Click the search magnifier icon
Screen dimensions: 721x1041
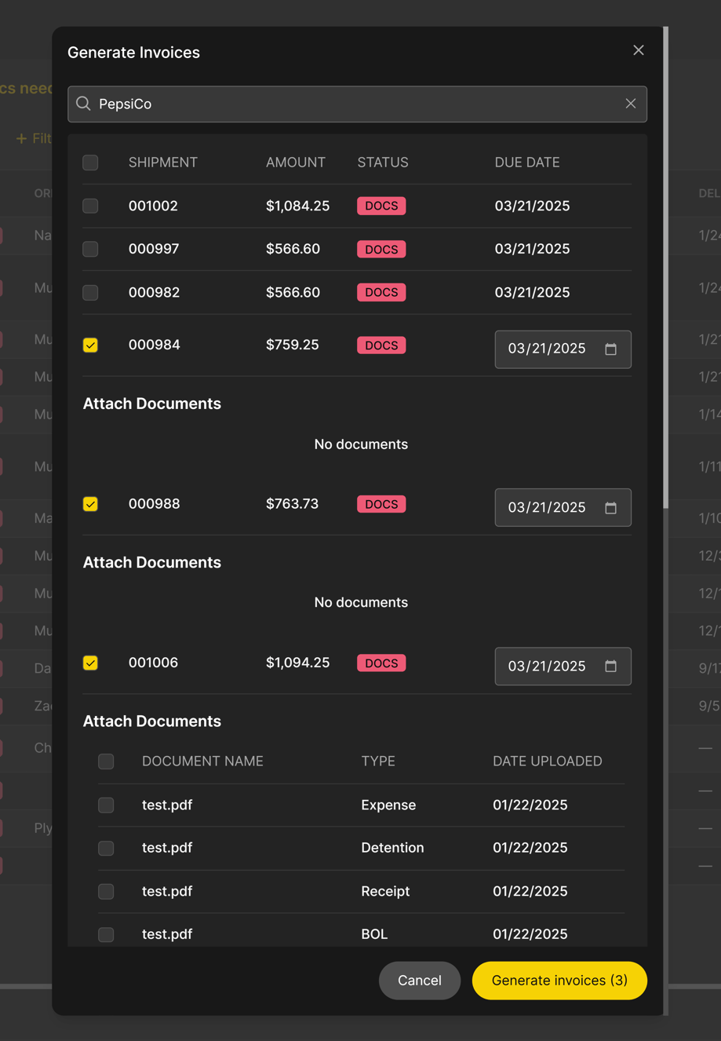[x=82, y=104]
